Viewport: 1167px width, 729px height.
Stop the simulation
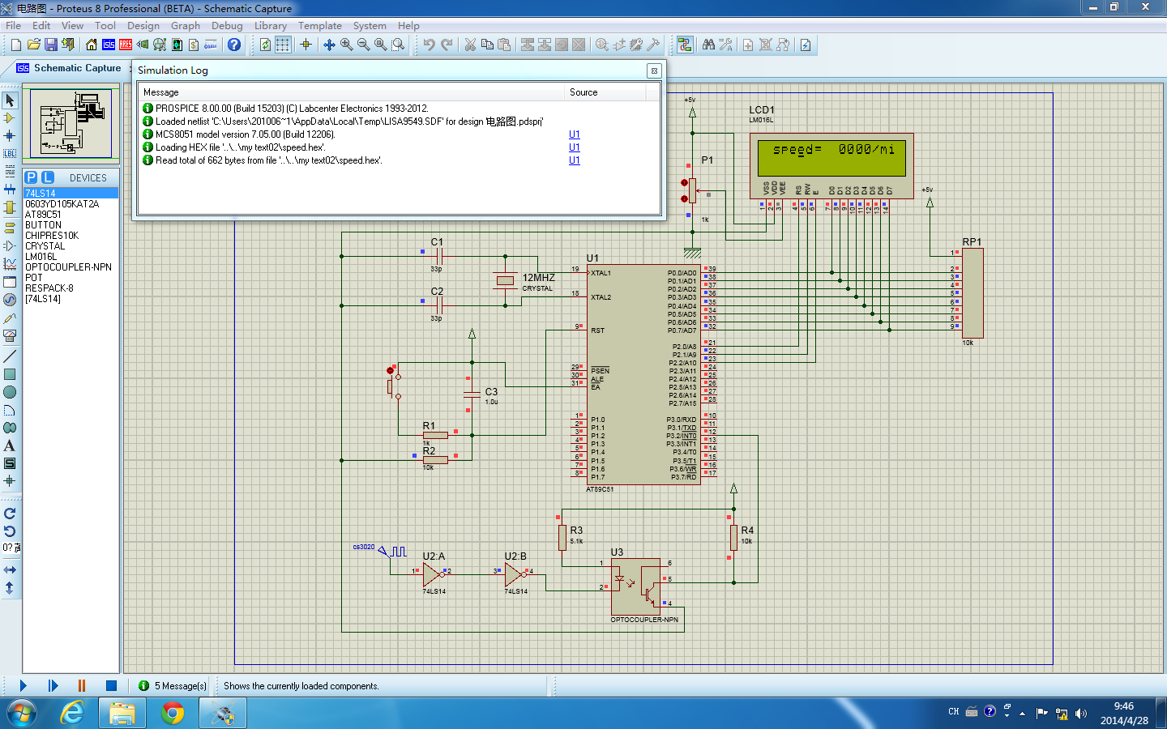coord(111,685)
